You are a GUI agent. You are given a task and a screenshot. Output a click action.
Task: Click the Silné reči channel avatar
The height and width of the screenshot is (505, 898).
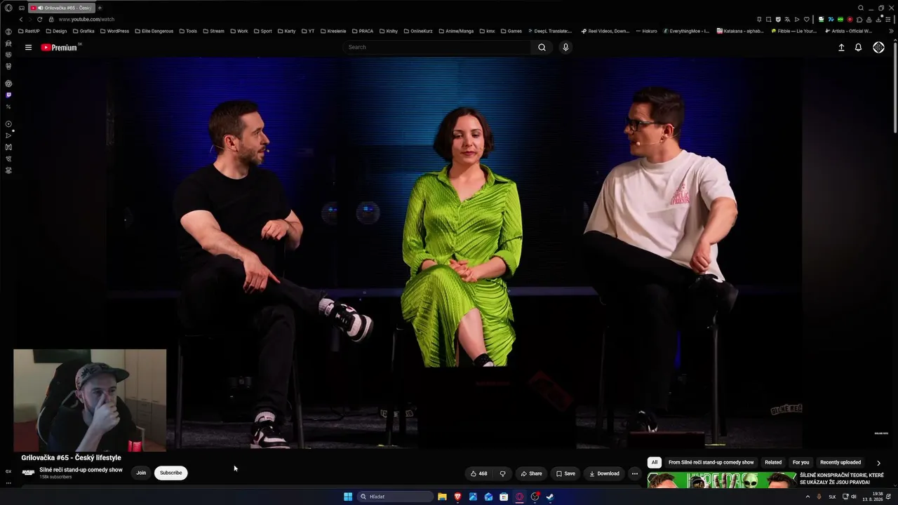(x=28, y=473)
